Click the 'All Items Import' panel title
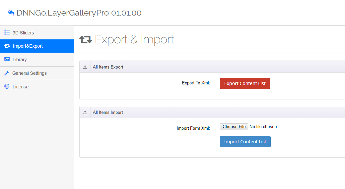This screenshot has width=345, height=189. pyautogui.click(x=108, y=113)
